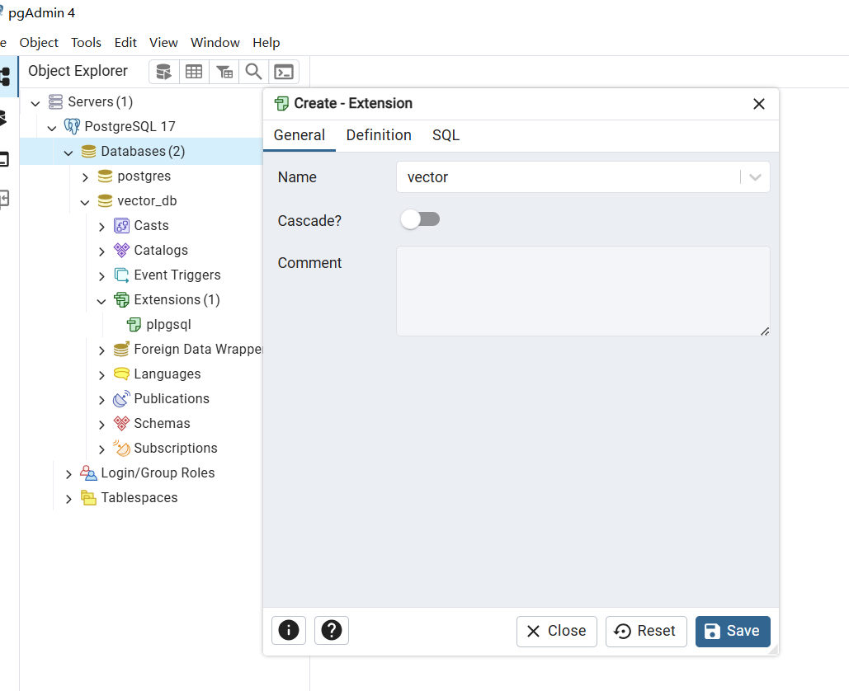Click the View Data table icon
Screen dimensions: 849x691
point(194,72)
